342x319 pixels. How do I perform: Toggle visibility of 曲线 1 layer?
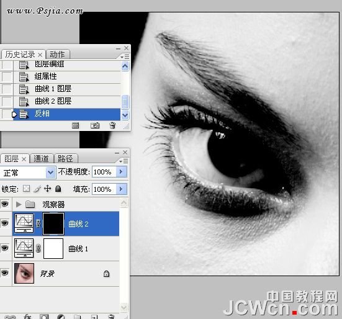(5, 248)
